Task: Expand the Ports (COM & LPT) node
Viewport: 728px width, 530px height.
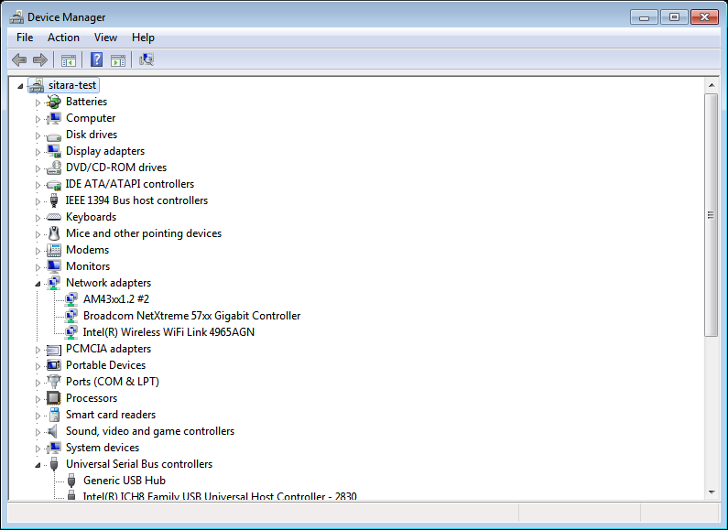Action: [x=38, y=383]
